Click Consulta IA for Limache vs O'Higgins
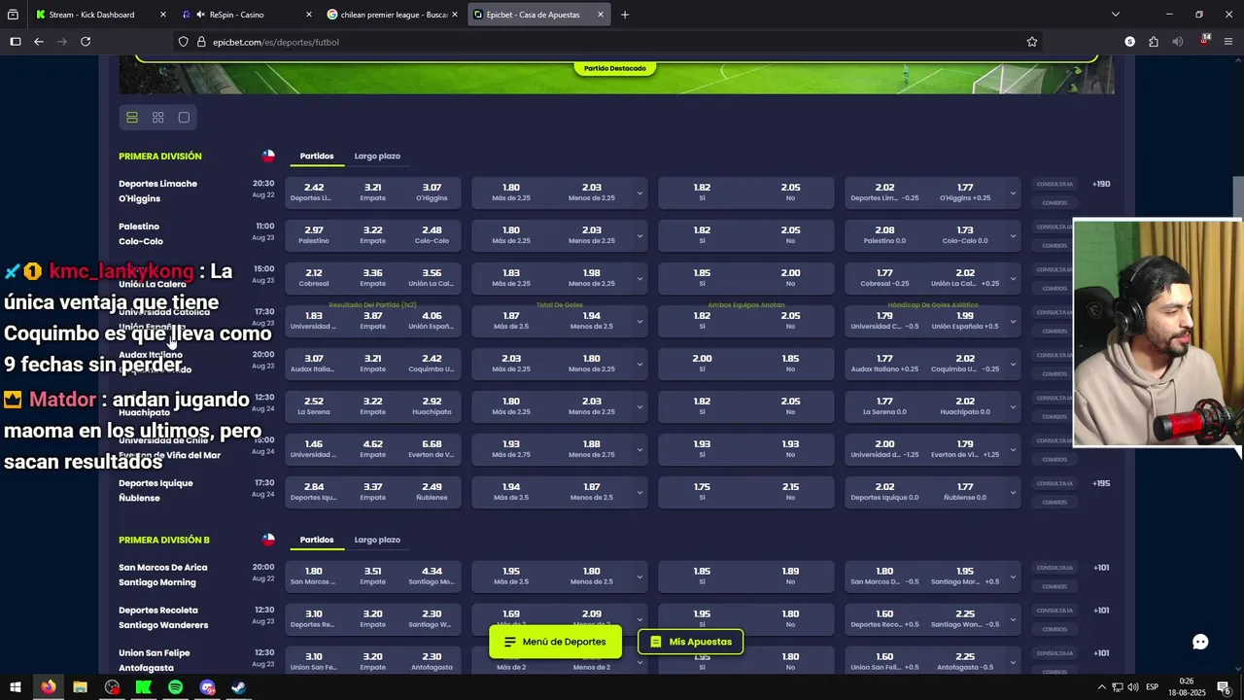Image resolution: width=1244 pixels, height=700 pixels. pyautogui.click(x=1054, y=184)
